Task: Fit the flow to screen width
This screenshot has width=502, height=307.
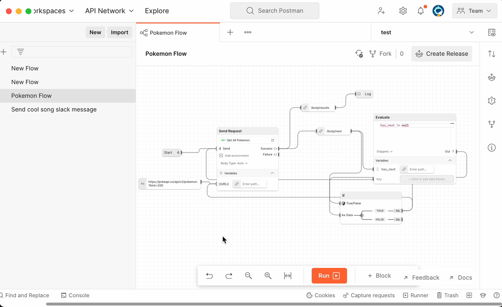Action: [x=287, y=276]
